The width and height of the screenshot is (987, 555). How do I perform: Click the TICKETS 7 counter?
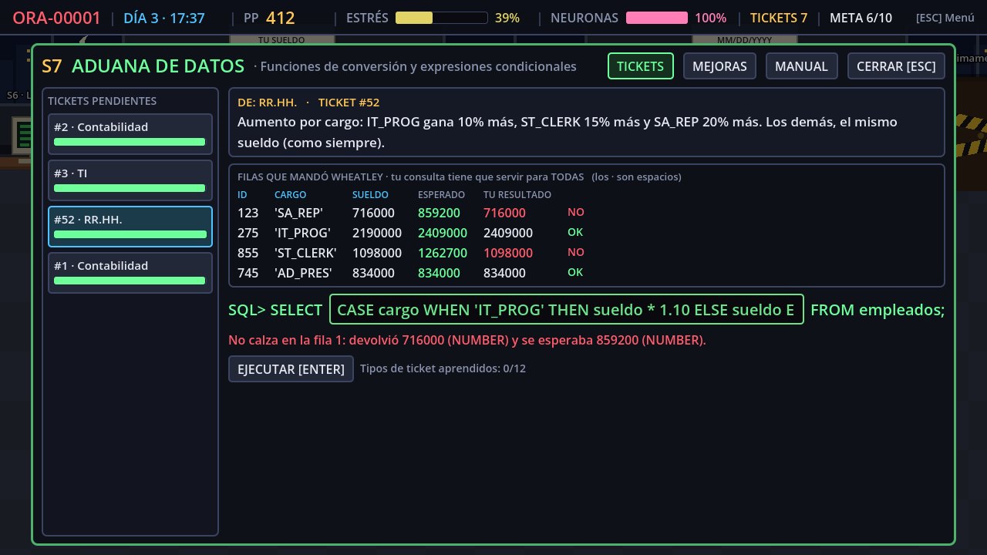[779, 18]
